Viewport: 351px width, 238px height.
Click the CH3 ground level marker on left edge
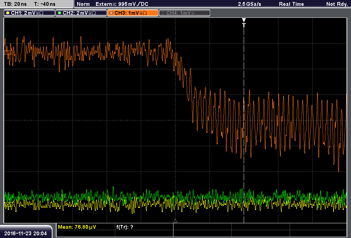click(9, 53)
